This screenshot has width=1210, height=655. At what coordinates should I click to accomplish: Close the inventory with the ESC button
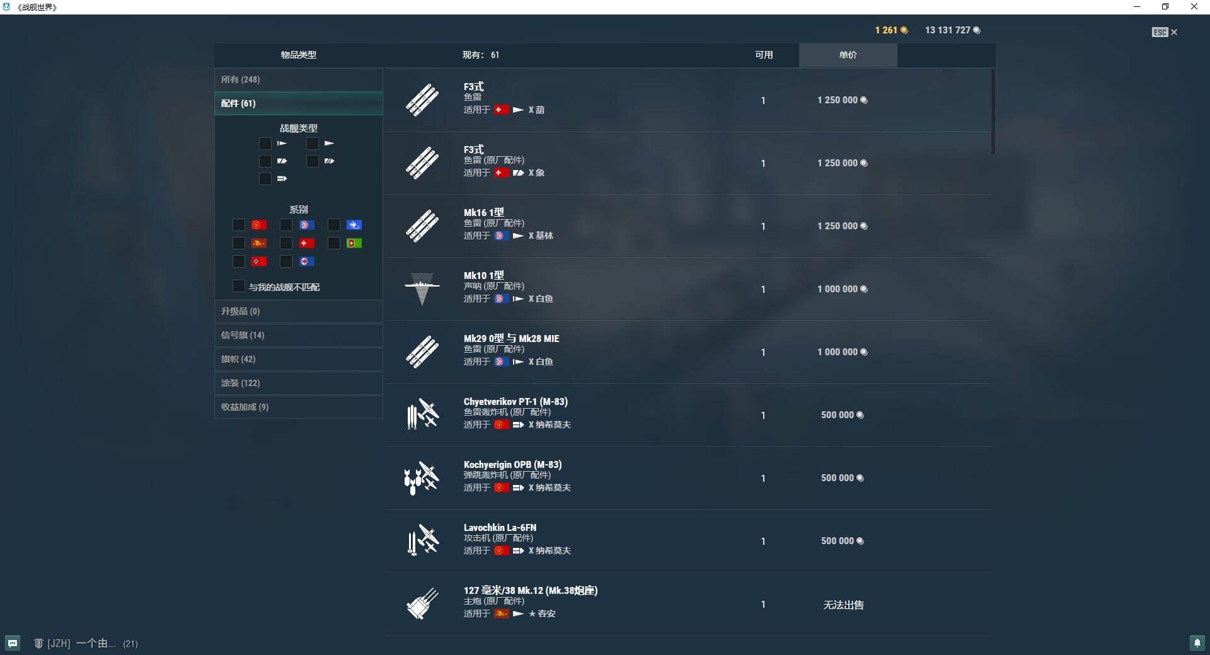1164,32
